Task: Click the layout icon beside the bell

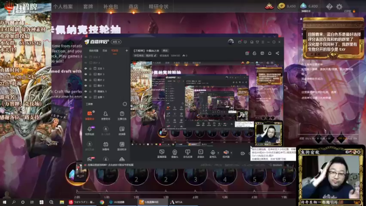Action: [x=262, y=53]
